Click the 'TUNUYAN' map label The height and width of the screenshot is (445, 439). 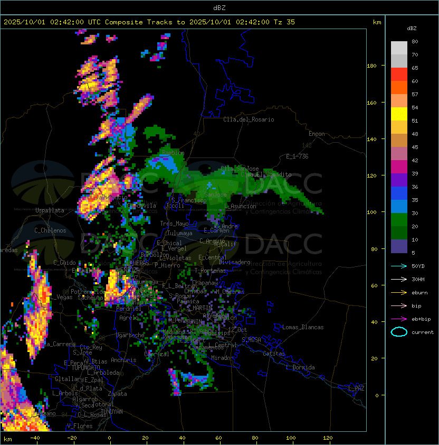(x=112, y=412)
